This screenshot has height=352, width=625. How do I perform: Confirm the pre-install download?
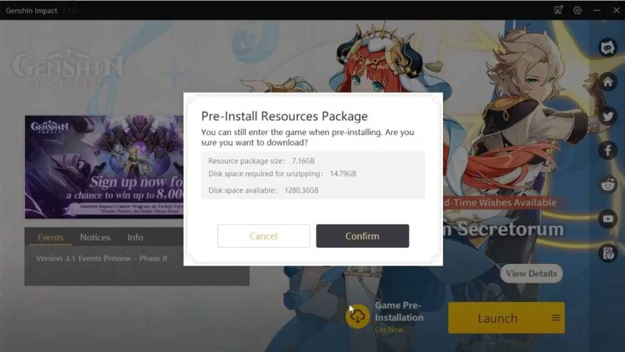[x=362, y=236]
